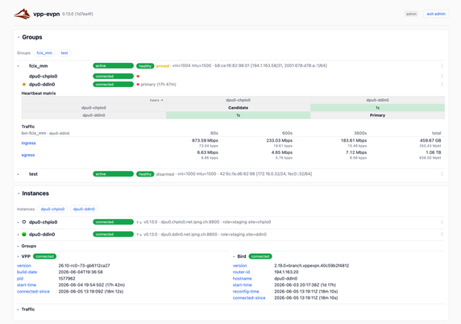Viewport: 461px width, 324px height.
Task: Click the Bird hostname label
Action: click(x=243, y=278)
